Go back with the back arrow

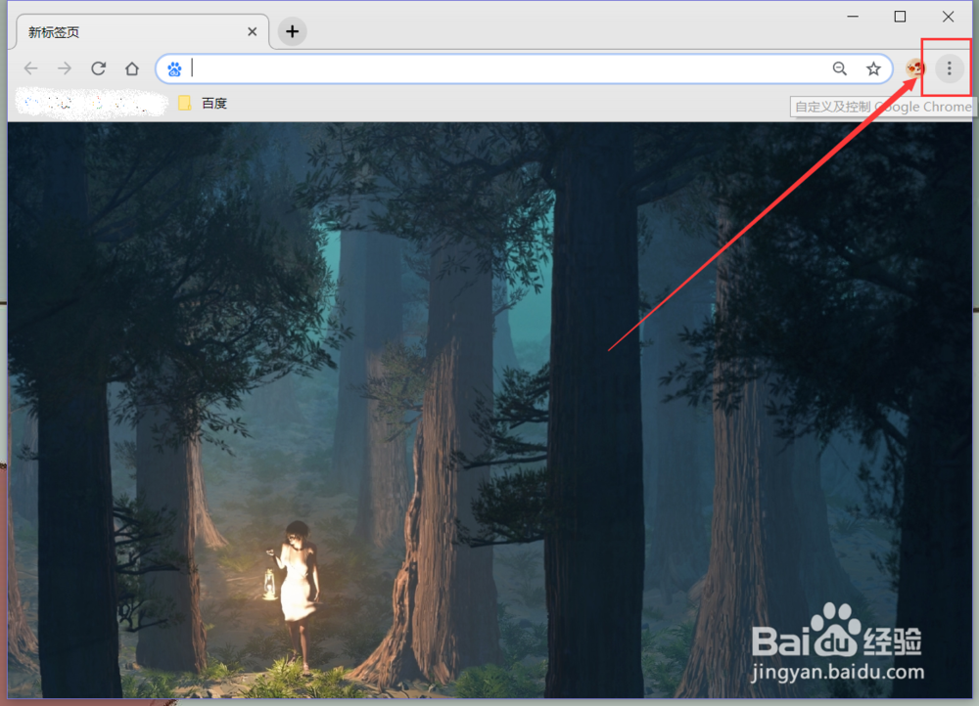pos(30,68)
